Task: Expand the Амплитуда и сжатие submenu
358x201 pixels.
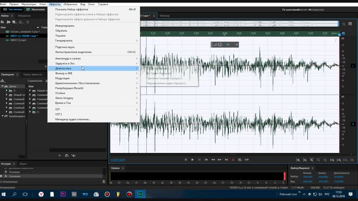Action: pyautogui.click(x=94, y=59)
